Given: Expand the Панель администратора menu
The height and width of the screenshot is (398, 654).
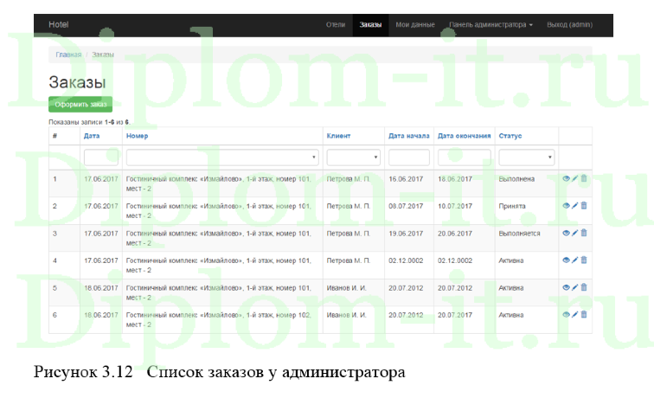Looking at the screenshot, I should coord(490,24).
